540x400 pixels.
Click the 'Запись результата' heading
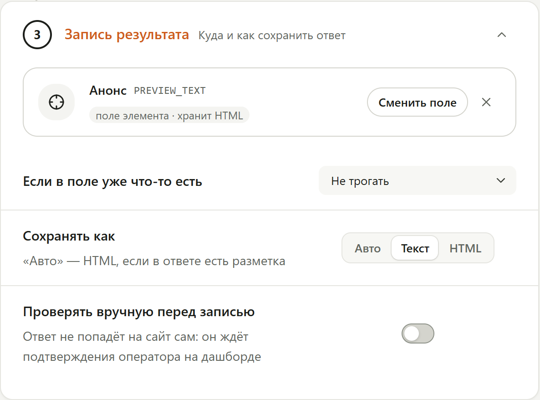coord(127,35)
